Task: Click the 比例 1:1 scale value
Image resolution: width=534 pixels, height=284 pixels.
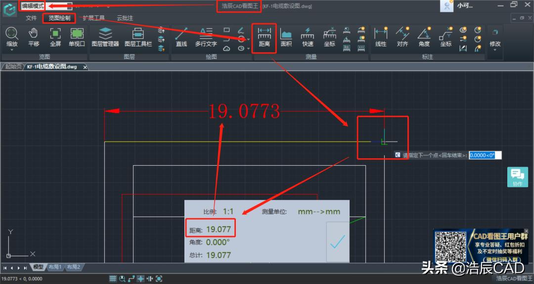Action: coord(228,212)
